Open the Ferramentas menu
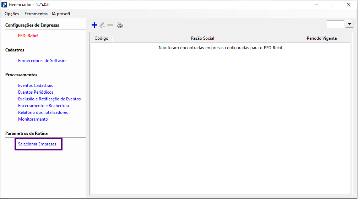This screenshot has width=358, height=199. (x=36, y=14)
